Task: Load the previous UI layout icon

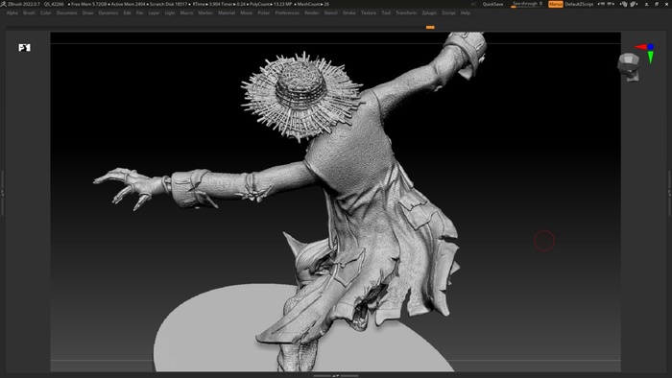Action: 601,4
